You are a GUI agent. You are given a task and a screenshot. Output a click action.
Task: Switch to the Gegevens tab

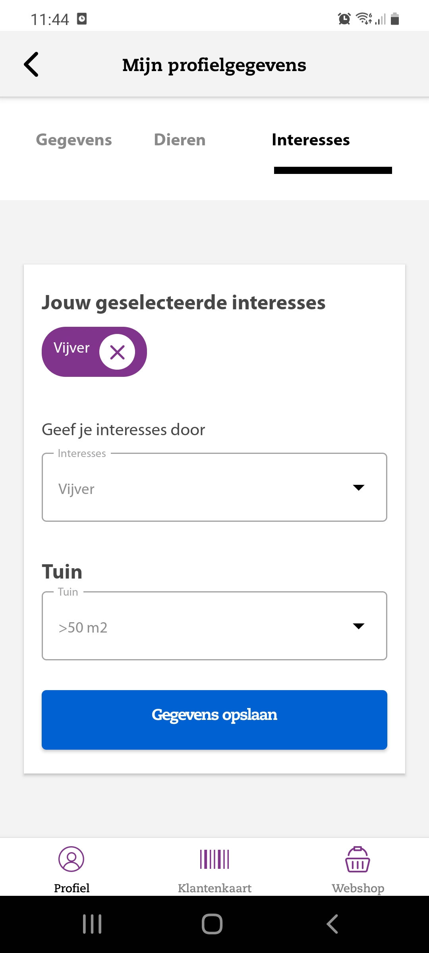74,140
